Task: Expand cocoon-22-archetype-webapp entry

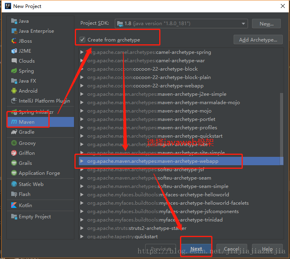Action: click(82, 86)
